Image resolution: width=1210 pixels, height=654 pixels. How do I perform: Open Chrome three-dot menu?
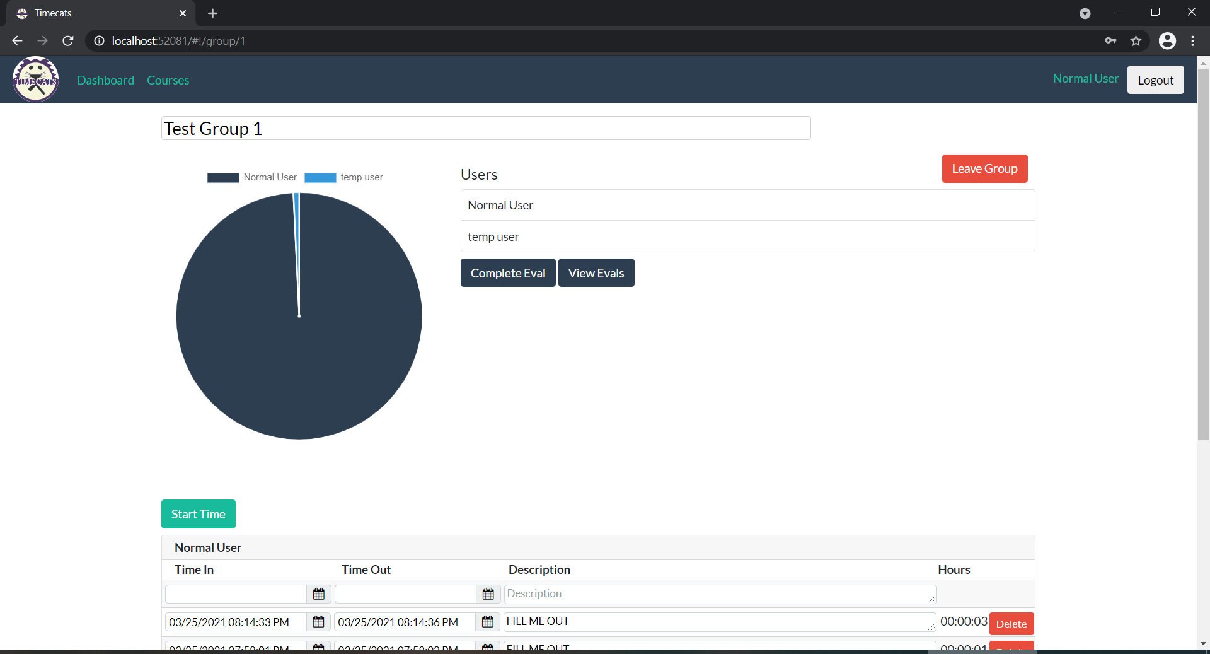[x=1192, y=41]
